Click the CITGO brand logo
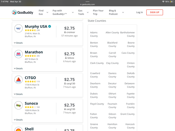The height and width of the screenshot is (131, 175). click(19, 80)
